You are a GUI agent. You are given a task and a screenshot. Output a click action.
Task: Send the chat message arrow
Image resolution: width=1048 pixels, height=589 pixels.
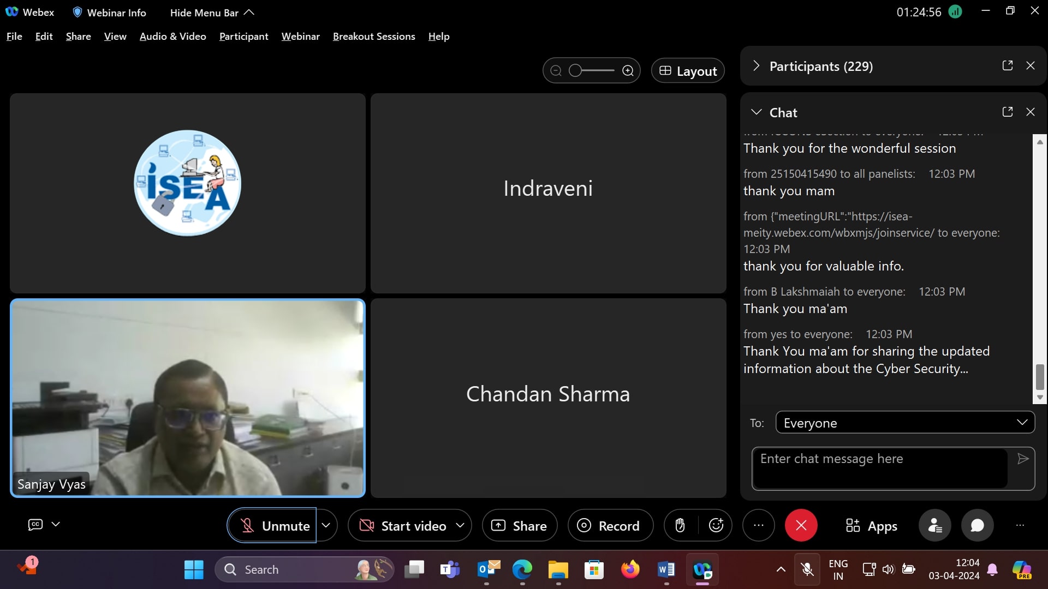[1023, 459]
